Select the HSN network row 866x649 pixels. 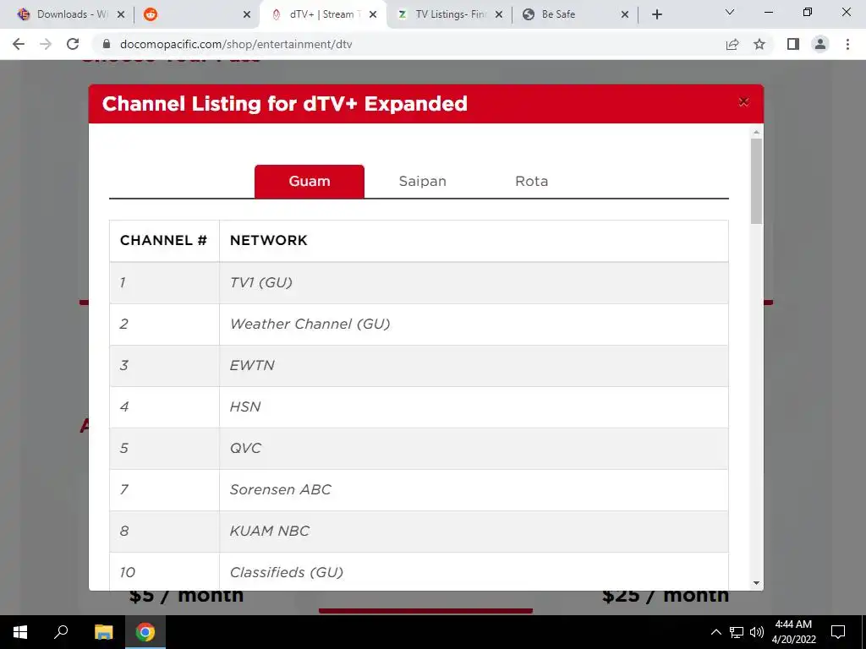coord(419,406)
